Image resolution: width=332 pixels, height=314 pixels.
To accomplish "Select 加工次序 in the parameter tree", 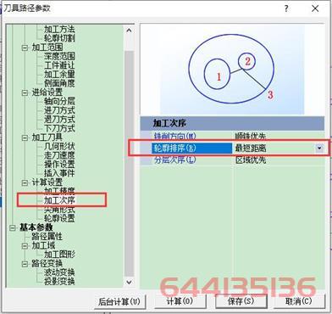I will click(x=59, y=200).
